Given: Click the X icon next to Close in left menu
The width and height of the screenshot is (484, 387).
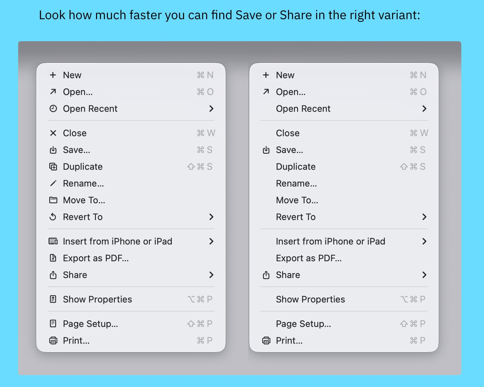Looking at the screenshot, I should point(53,133).
